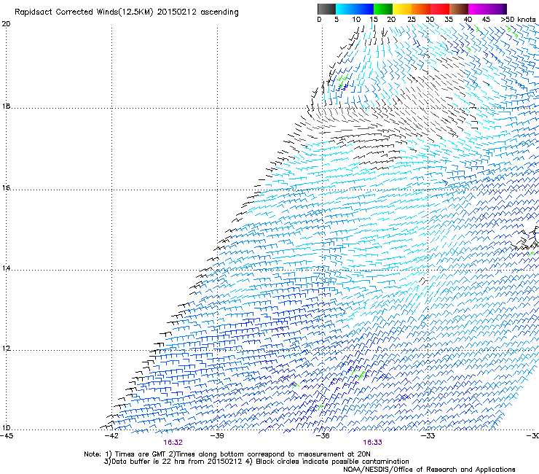Click the longitude label '-36'
Viewport: 539px width, 474px height.
pos(323,436)
